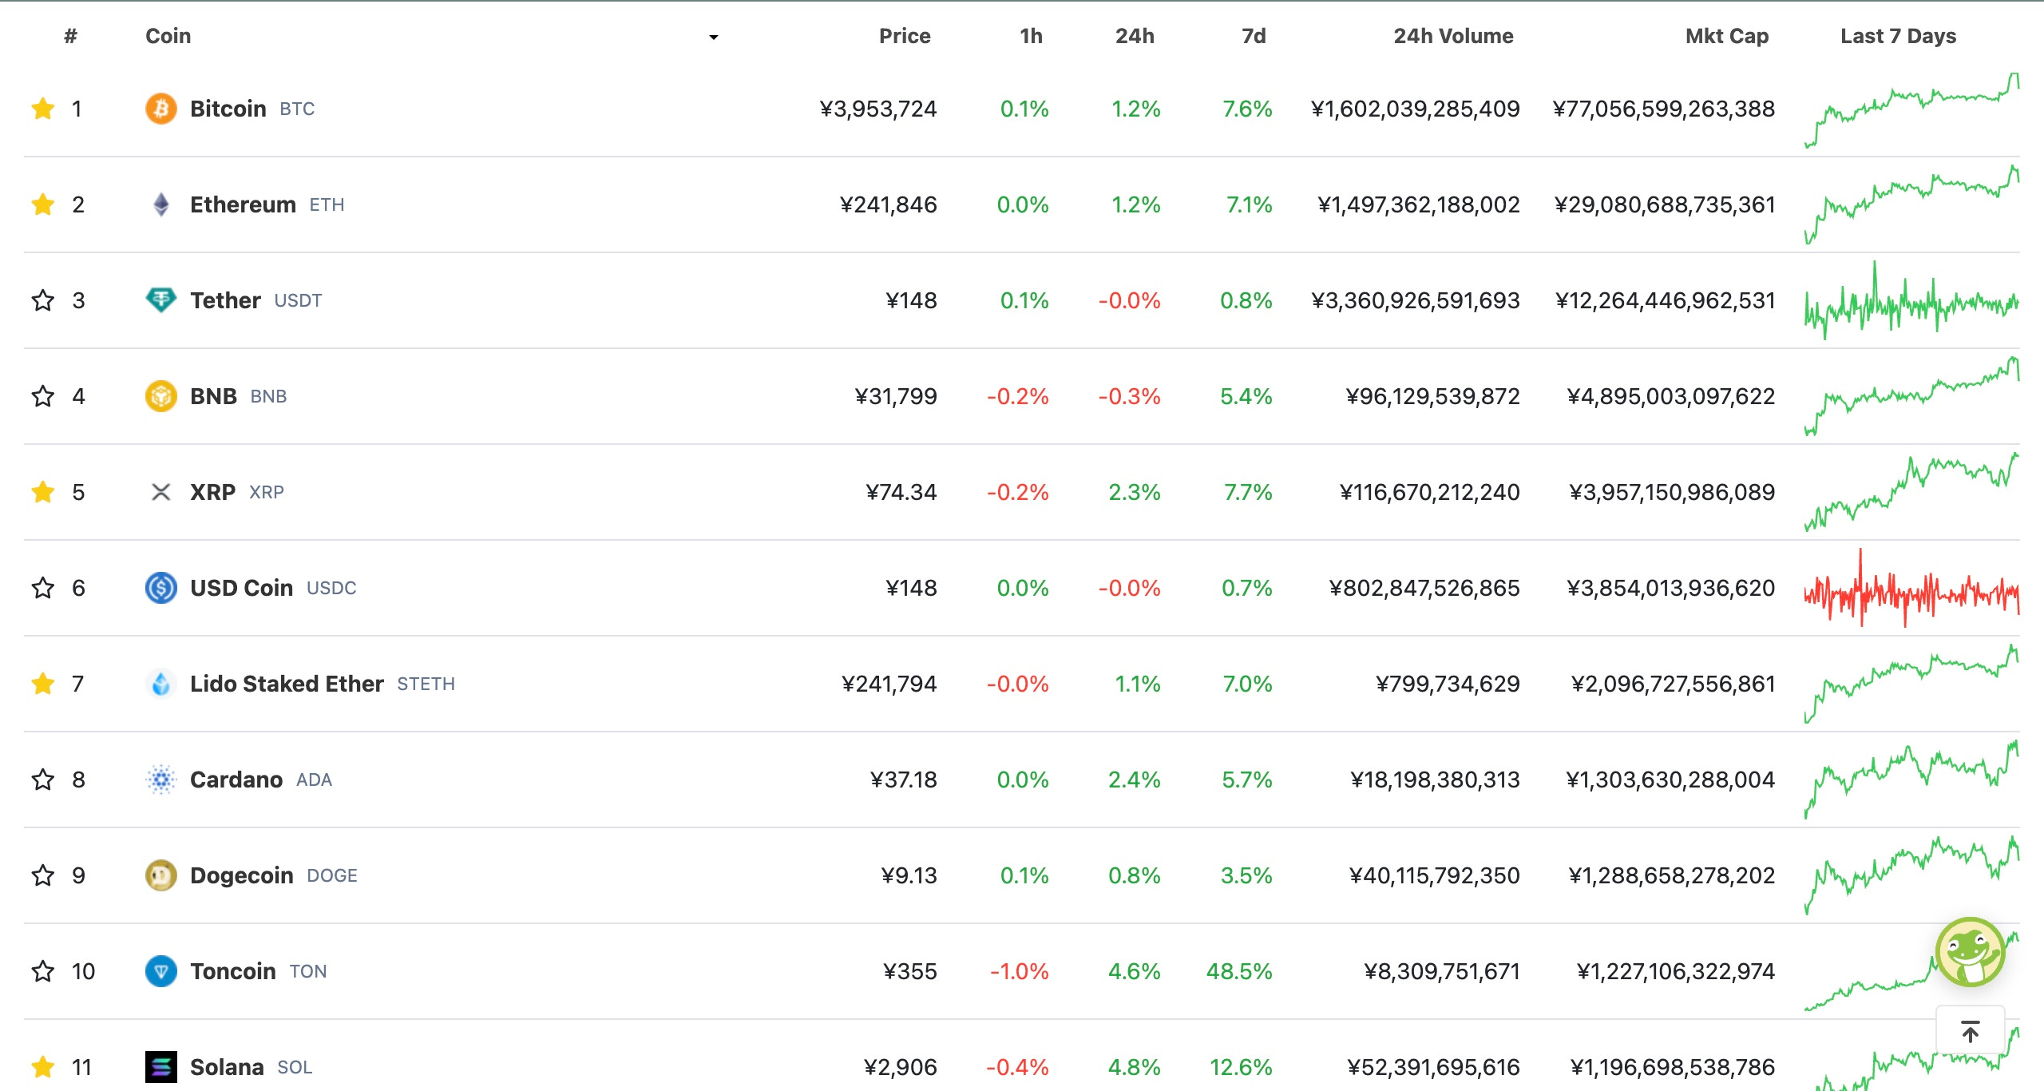Open the Solana coin page link
Screen dimensions: 2044x1091
(x=227, y=1067)
